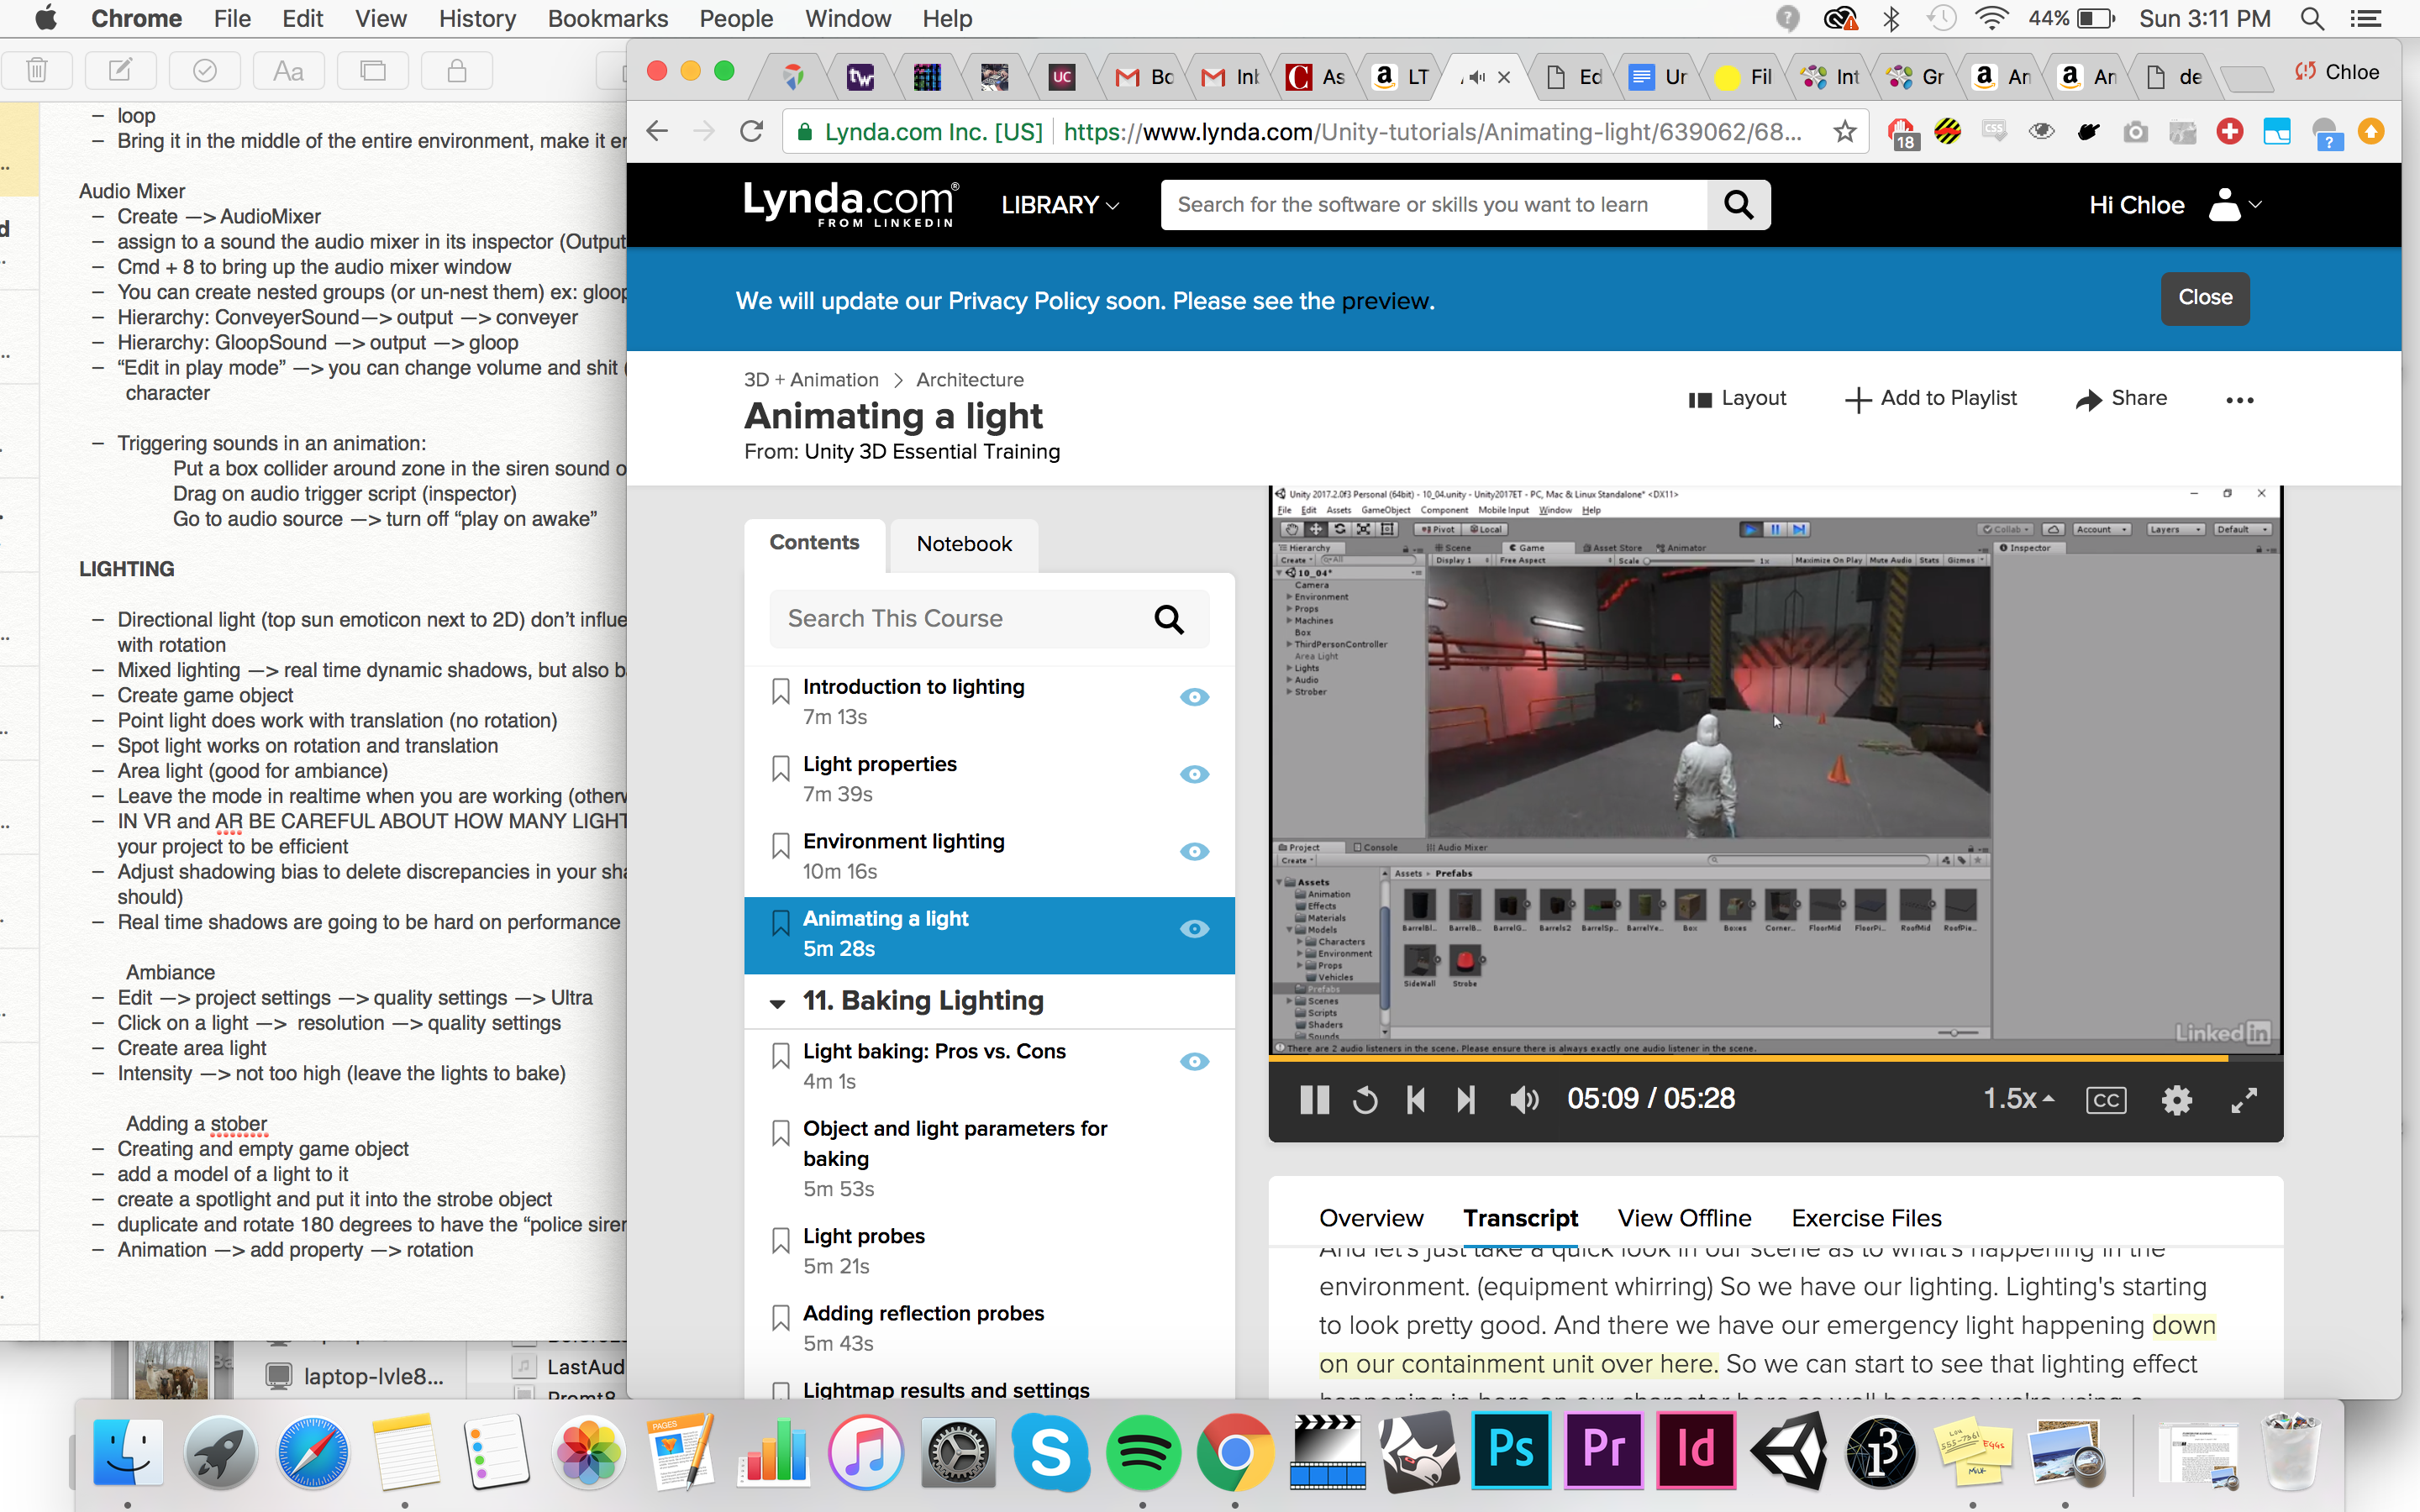Open the 1.5x playback speed menu

tap(2018, 1099)
